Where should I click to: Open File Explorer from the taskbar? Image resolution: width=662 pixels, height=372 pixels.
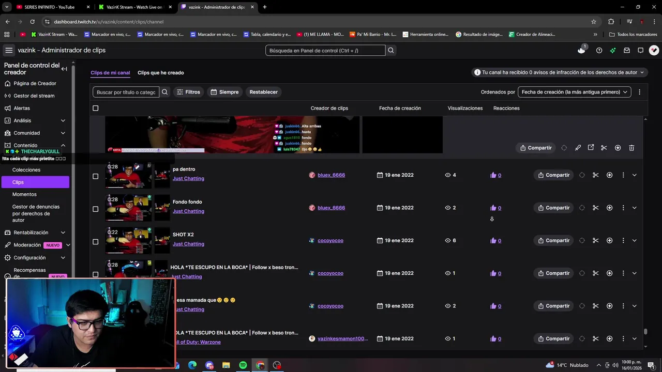[x=226, y=365]
